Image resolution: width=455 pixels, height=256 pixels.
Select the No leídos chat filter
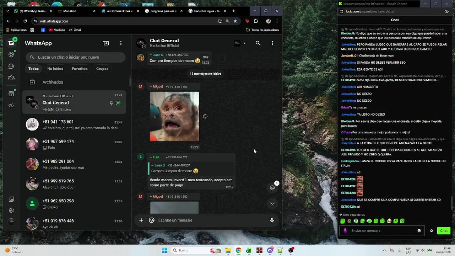point(55,69)
